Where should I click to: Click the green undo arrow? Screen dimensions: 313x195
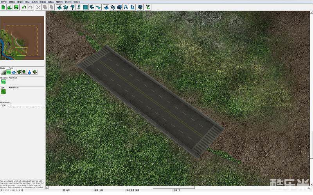(24, 7)
